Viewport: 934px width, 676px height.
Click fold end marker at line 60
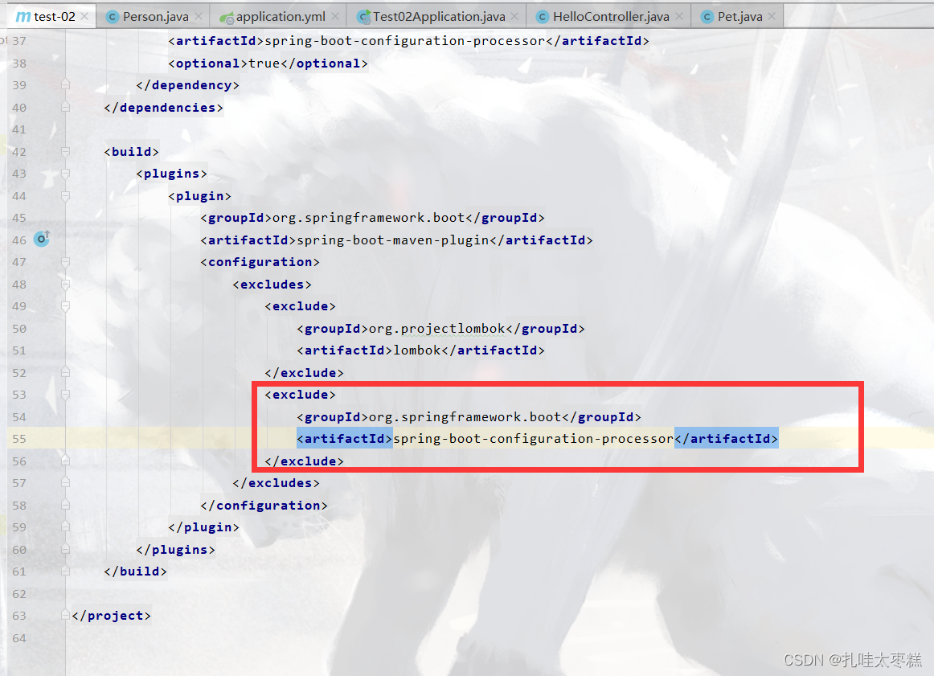click(x=66, y=549)
